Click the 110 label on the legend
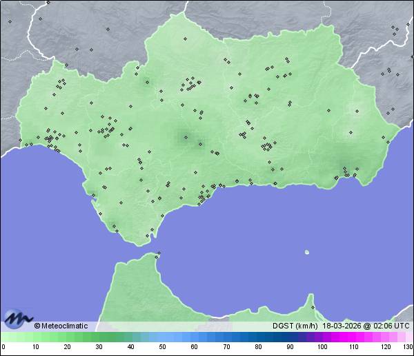This screenshot has height=356, width=414. (353, 347)
